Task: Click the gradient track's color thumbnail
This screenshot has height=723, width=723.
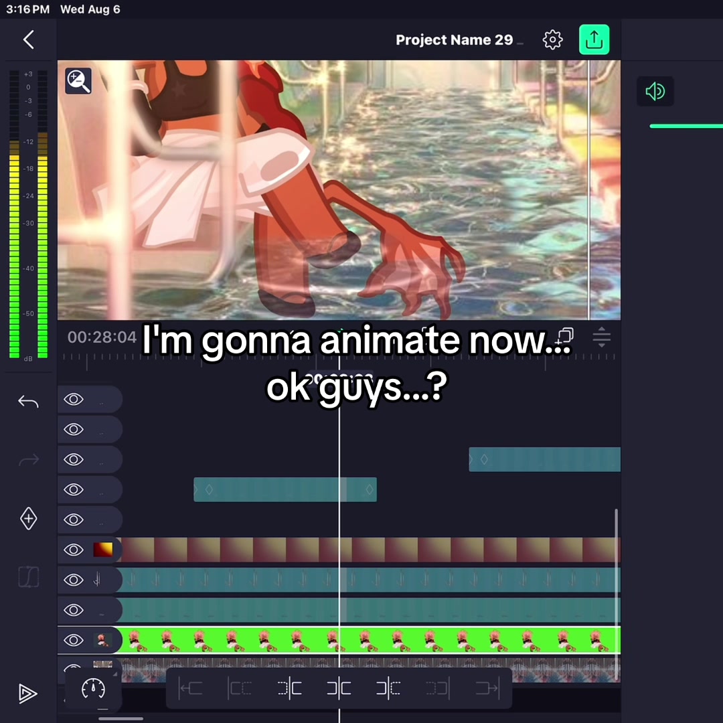Action: click(103, 550)
